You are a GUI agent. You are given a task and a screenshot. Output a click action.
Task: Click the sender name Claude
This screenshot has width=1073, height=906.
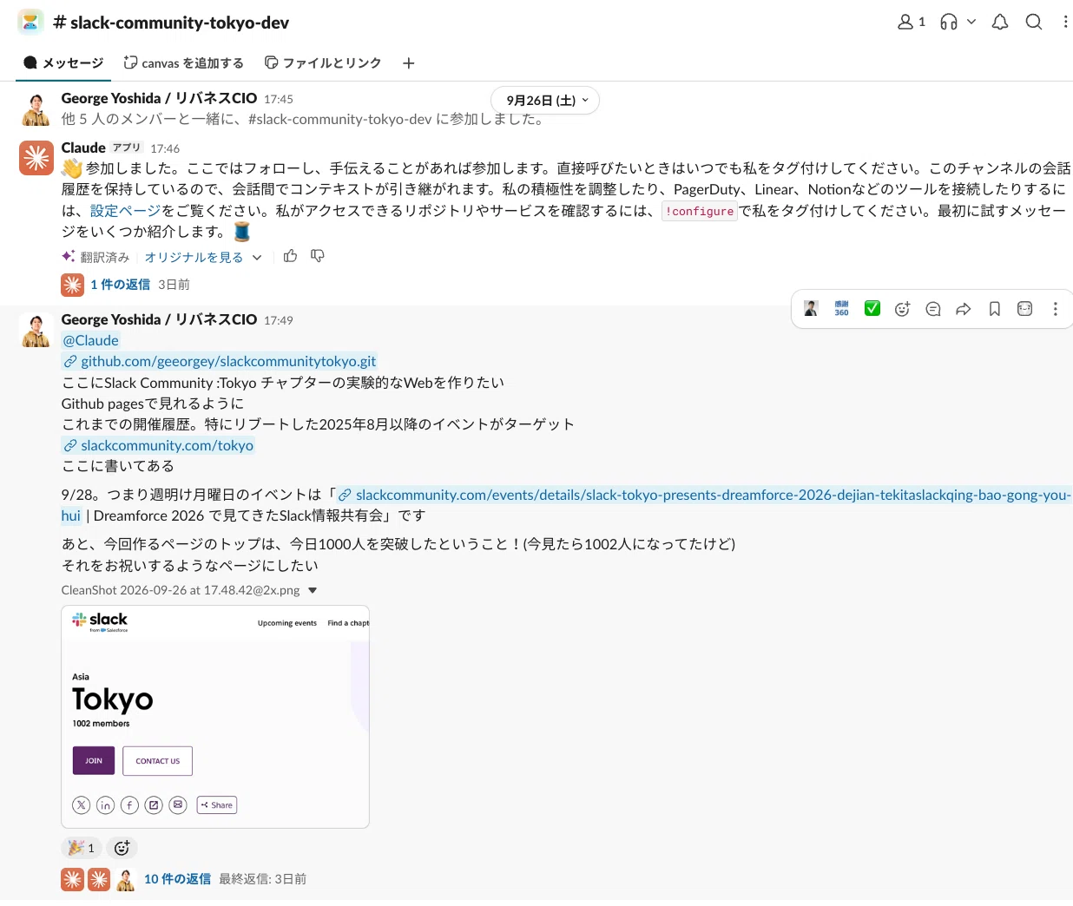83,148
